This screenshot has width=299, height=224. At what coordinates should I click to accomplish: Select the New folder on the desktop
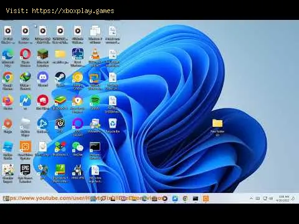[x=217, y=128]
